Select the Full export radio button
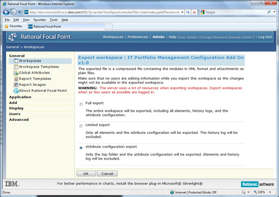Viewport: 279px width, 197px height. pos(81,104)
